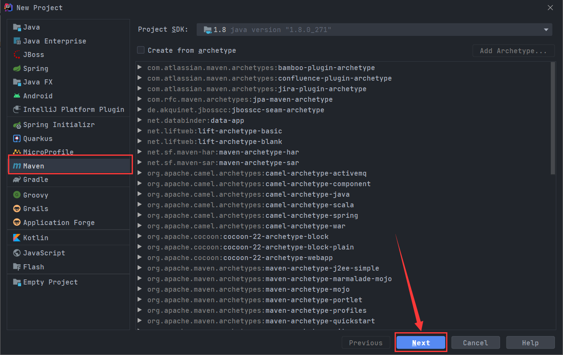
Task: Click the Kotlin logo icon
Action: (x=17, y=238)
